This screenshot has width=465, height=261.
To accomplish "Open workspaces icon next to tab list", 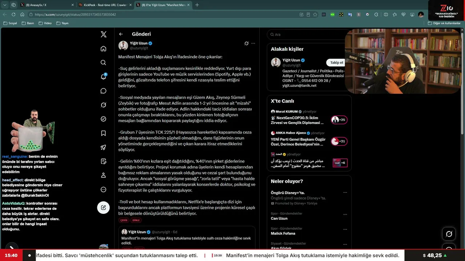I will [13, 5].
